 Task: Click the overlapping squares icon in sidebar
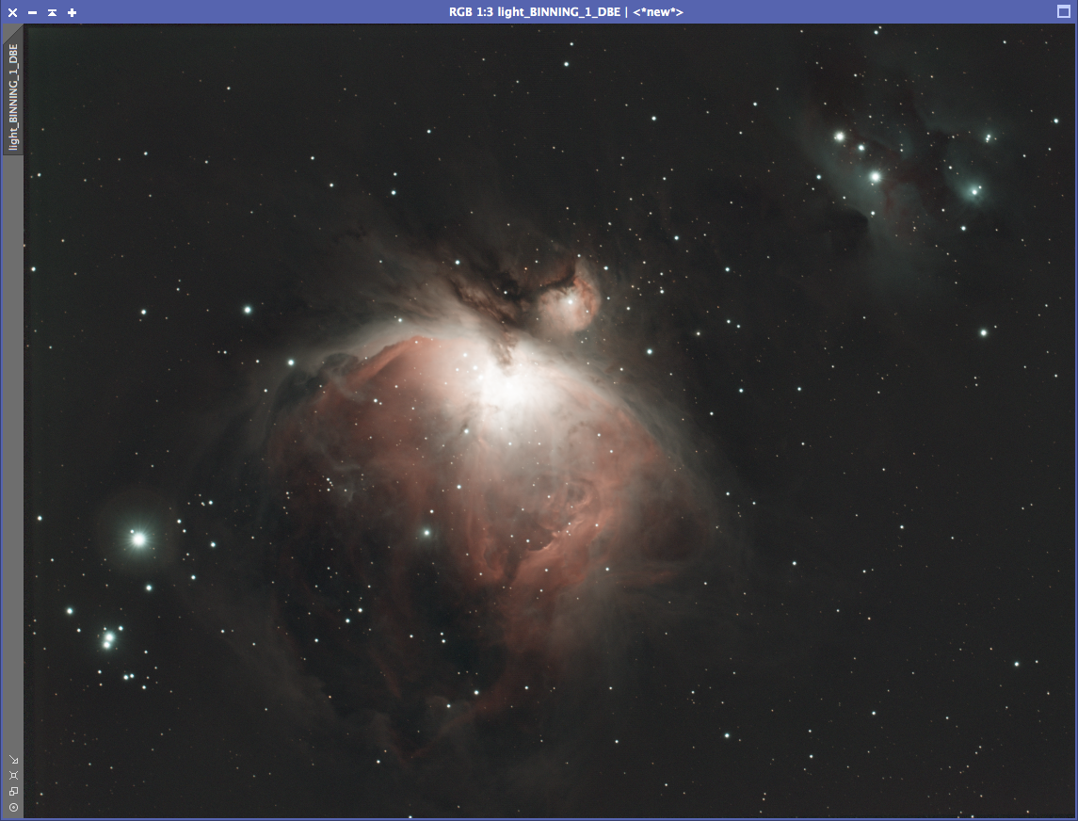point(13,791)
